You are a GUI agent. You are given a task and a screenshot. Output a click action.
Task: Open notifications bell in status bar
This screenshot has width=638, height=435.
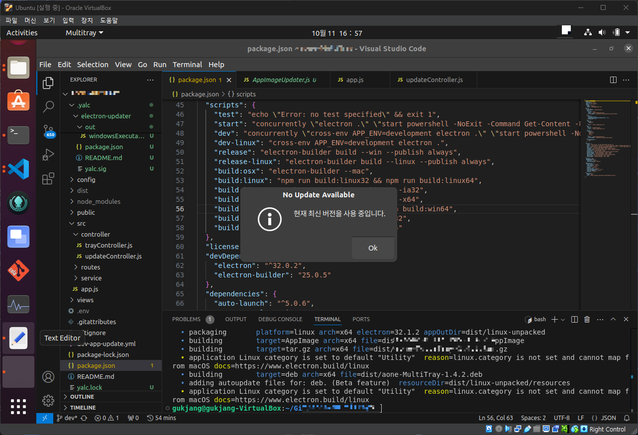click(627, 418)
